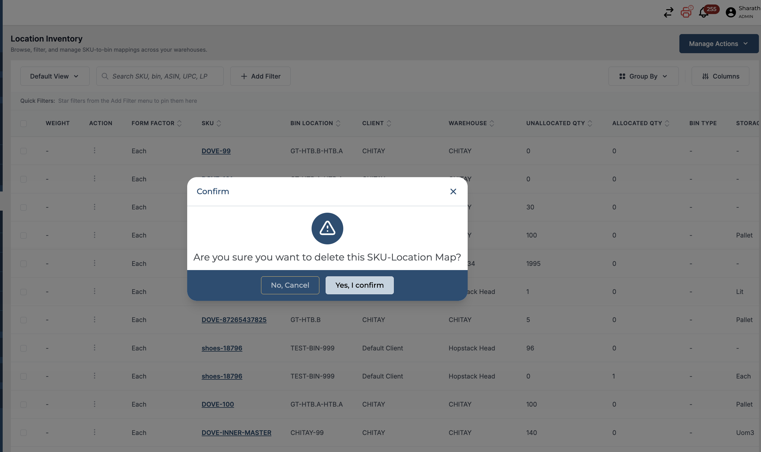The image size is (761, 452).
Task: Select checkbox for row with 1995 unallocated
Action: pyautogui.click(x=23, y=264)
